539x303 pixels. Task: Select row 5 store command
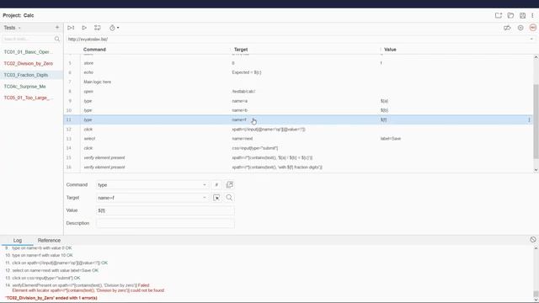tap(298, 63)
